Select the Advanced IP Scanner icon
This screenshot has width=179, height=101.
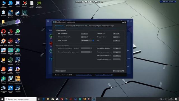(11, 80)
